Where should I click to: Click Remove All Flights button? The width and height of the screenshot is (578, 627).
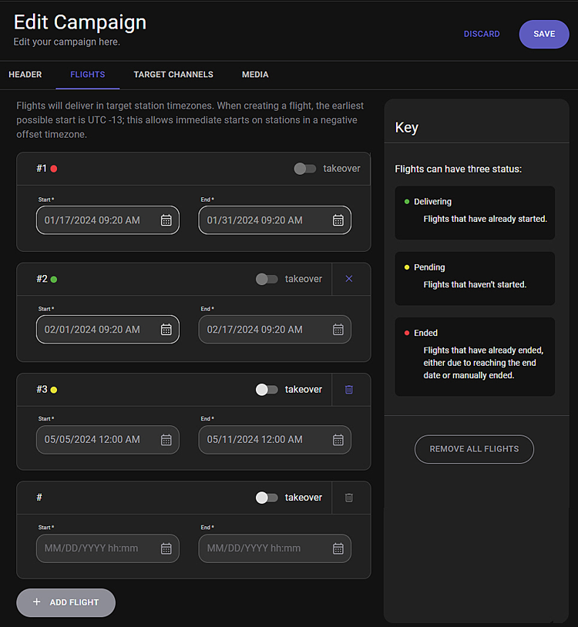474,449
